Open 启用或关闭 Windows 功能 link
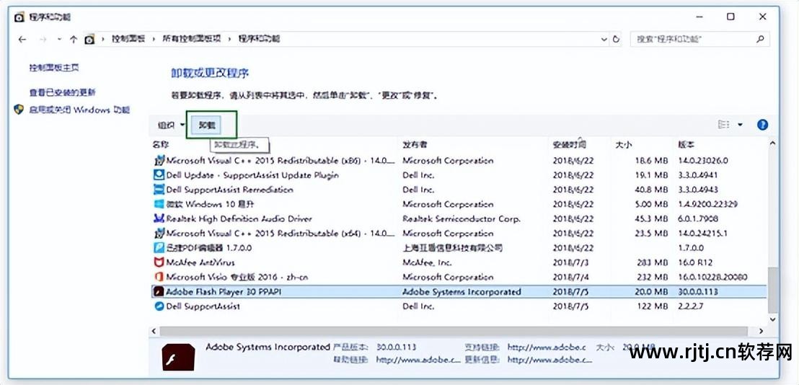The height and width of the screenshot is (385, 799). click(79, 110)
